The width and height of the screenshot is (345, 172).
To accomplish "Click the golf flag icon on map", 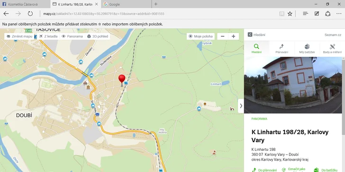I will tap(214, 152).
